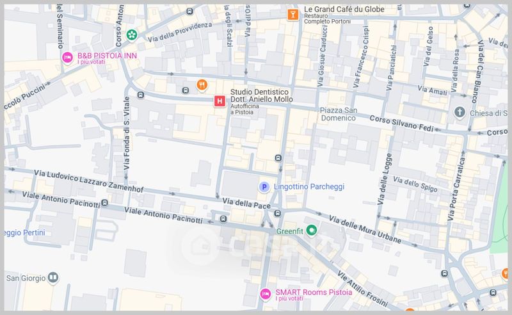
Task: Click the Via degli Scalzi label
Action: point(228,26)
